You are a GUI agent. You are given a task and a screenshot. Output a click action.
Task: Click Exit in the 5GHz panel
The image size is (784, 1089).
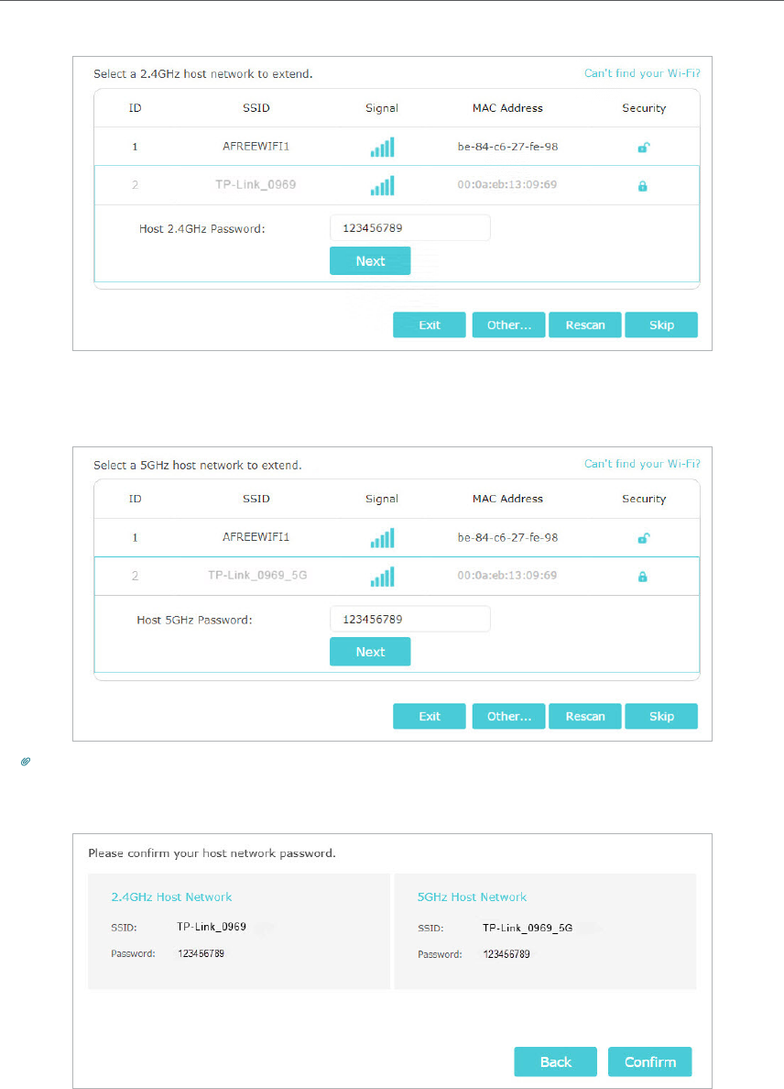pos(430,716)
